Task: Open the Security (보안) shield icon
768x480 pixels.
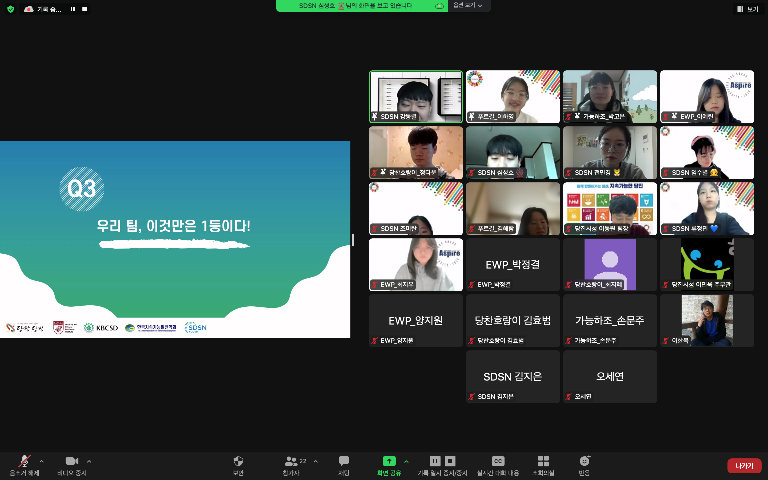Action: tap(238, 461)
